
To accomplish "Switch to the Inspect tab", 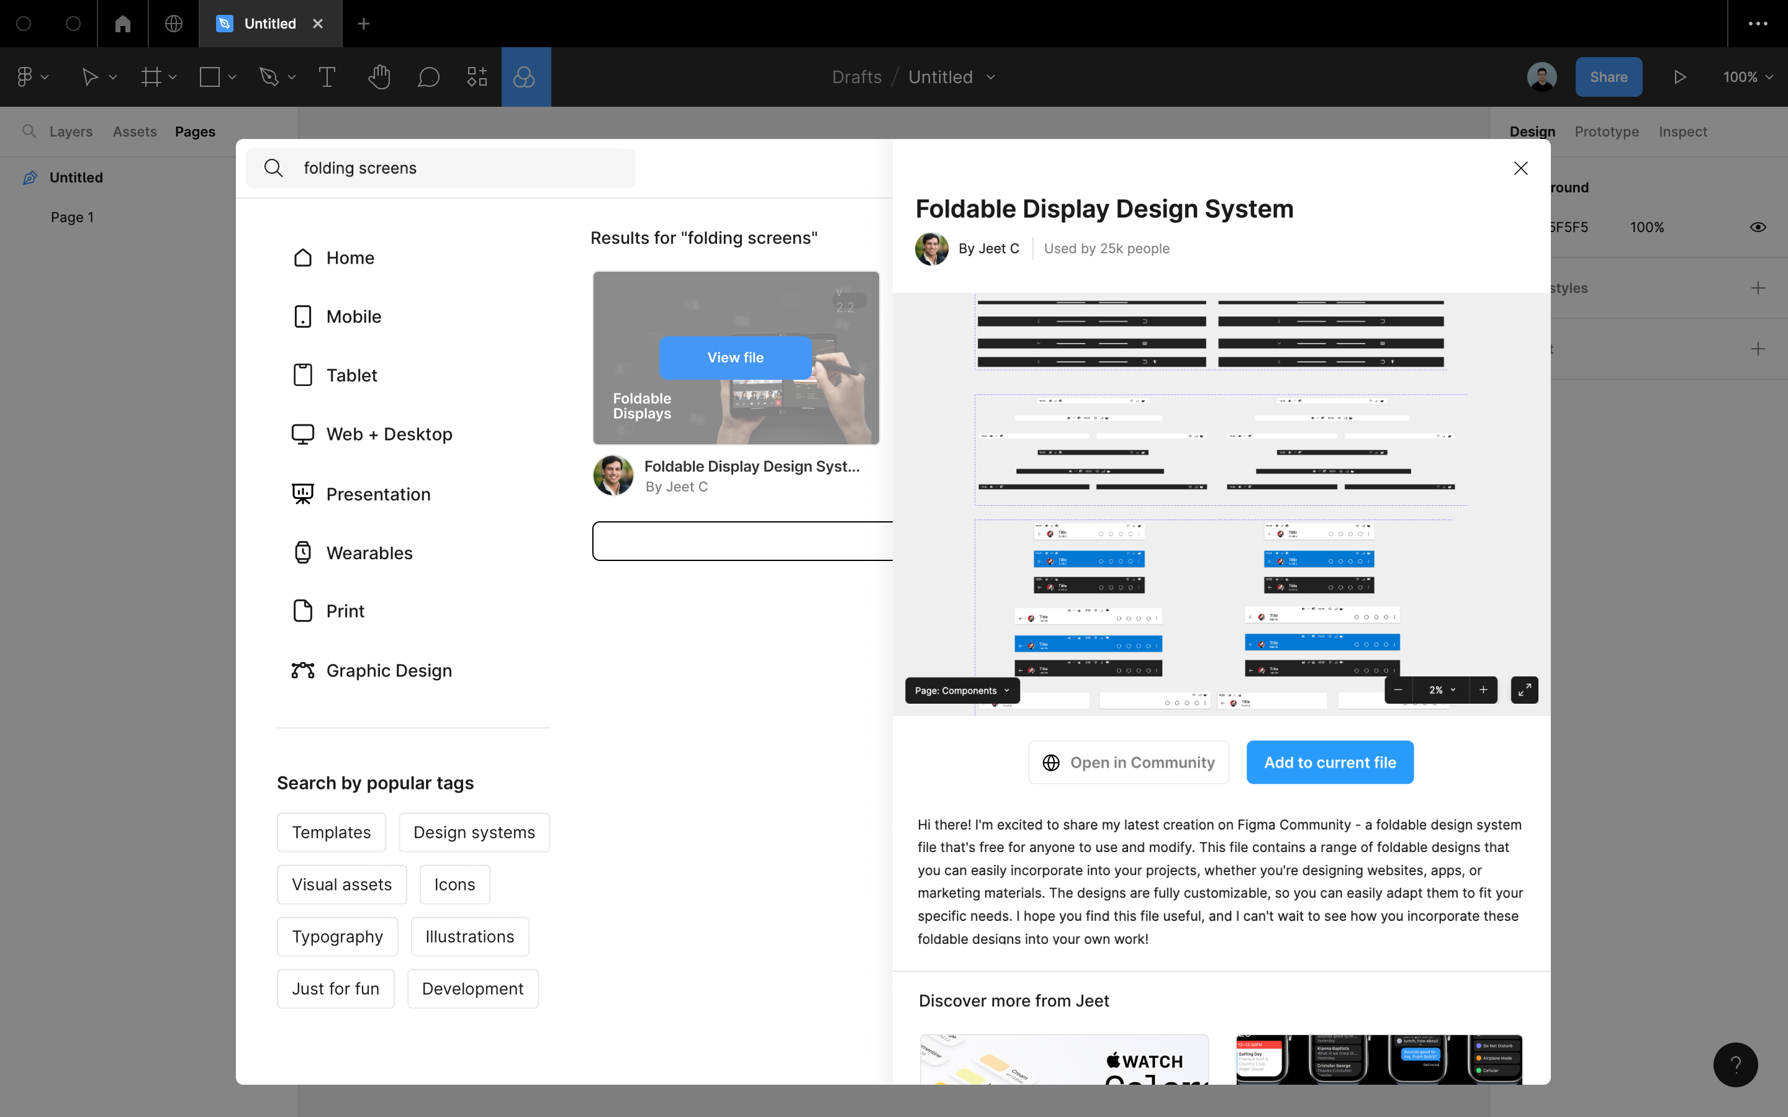I will pyautogui.click(x=1682, y=132).
